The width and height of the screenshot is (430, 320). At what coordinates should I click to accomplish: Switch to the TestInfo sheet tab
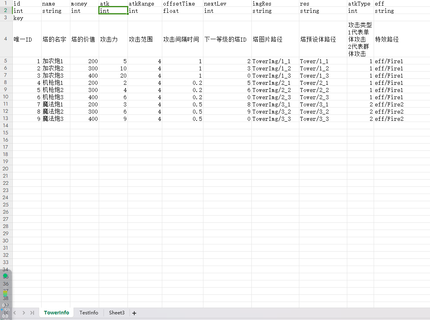88,313
